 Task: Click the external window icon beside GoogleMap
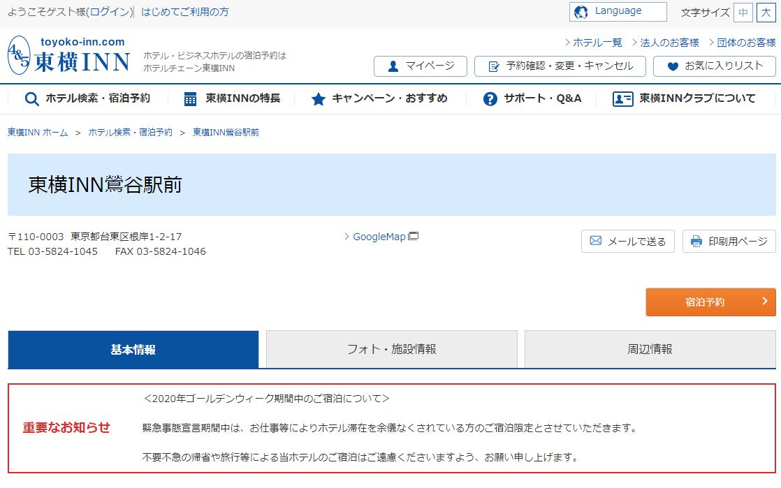414,236
